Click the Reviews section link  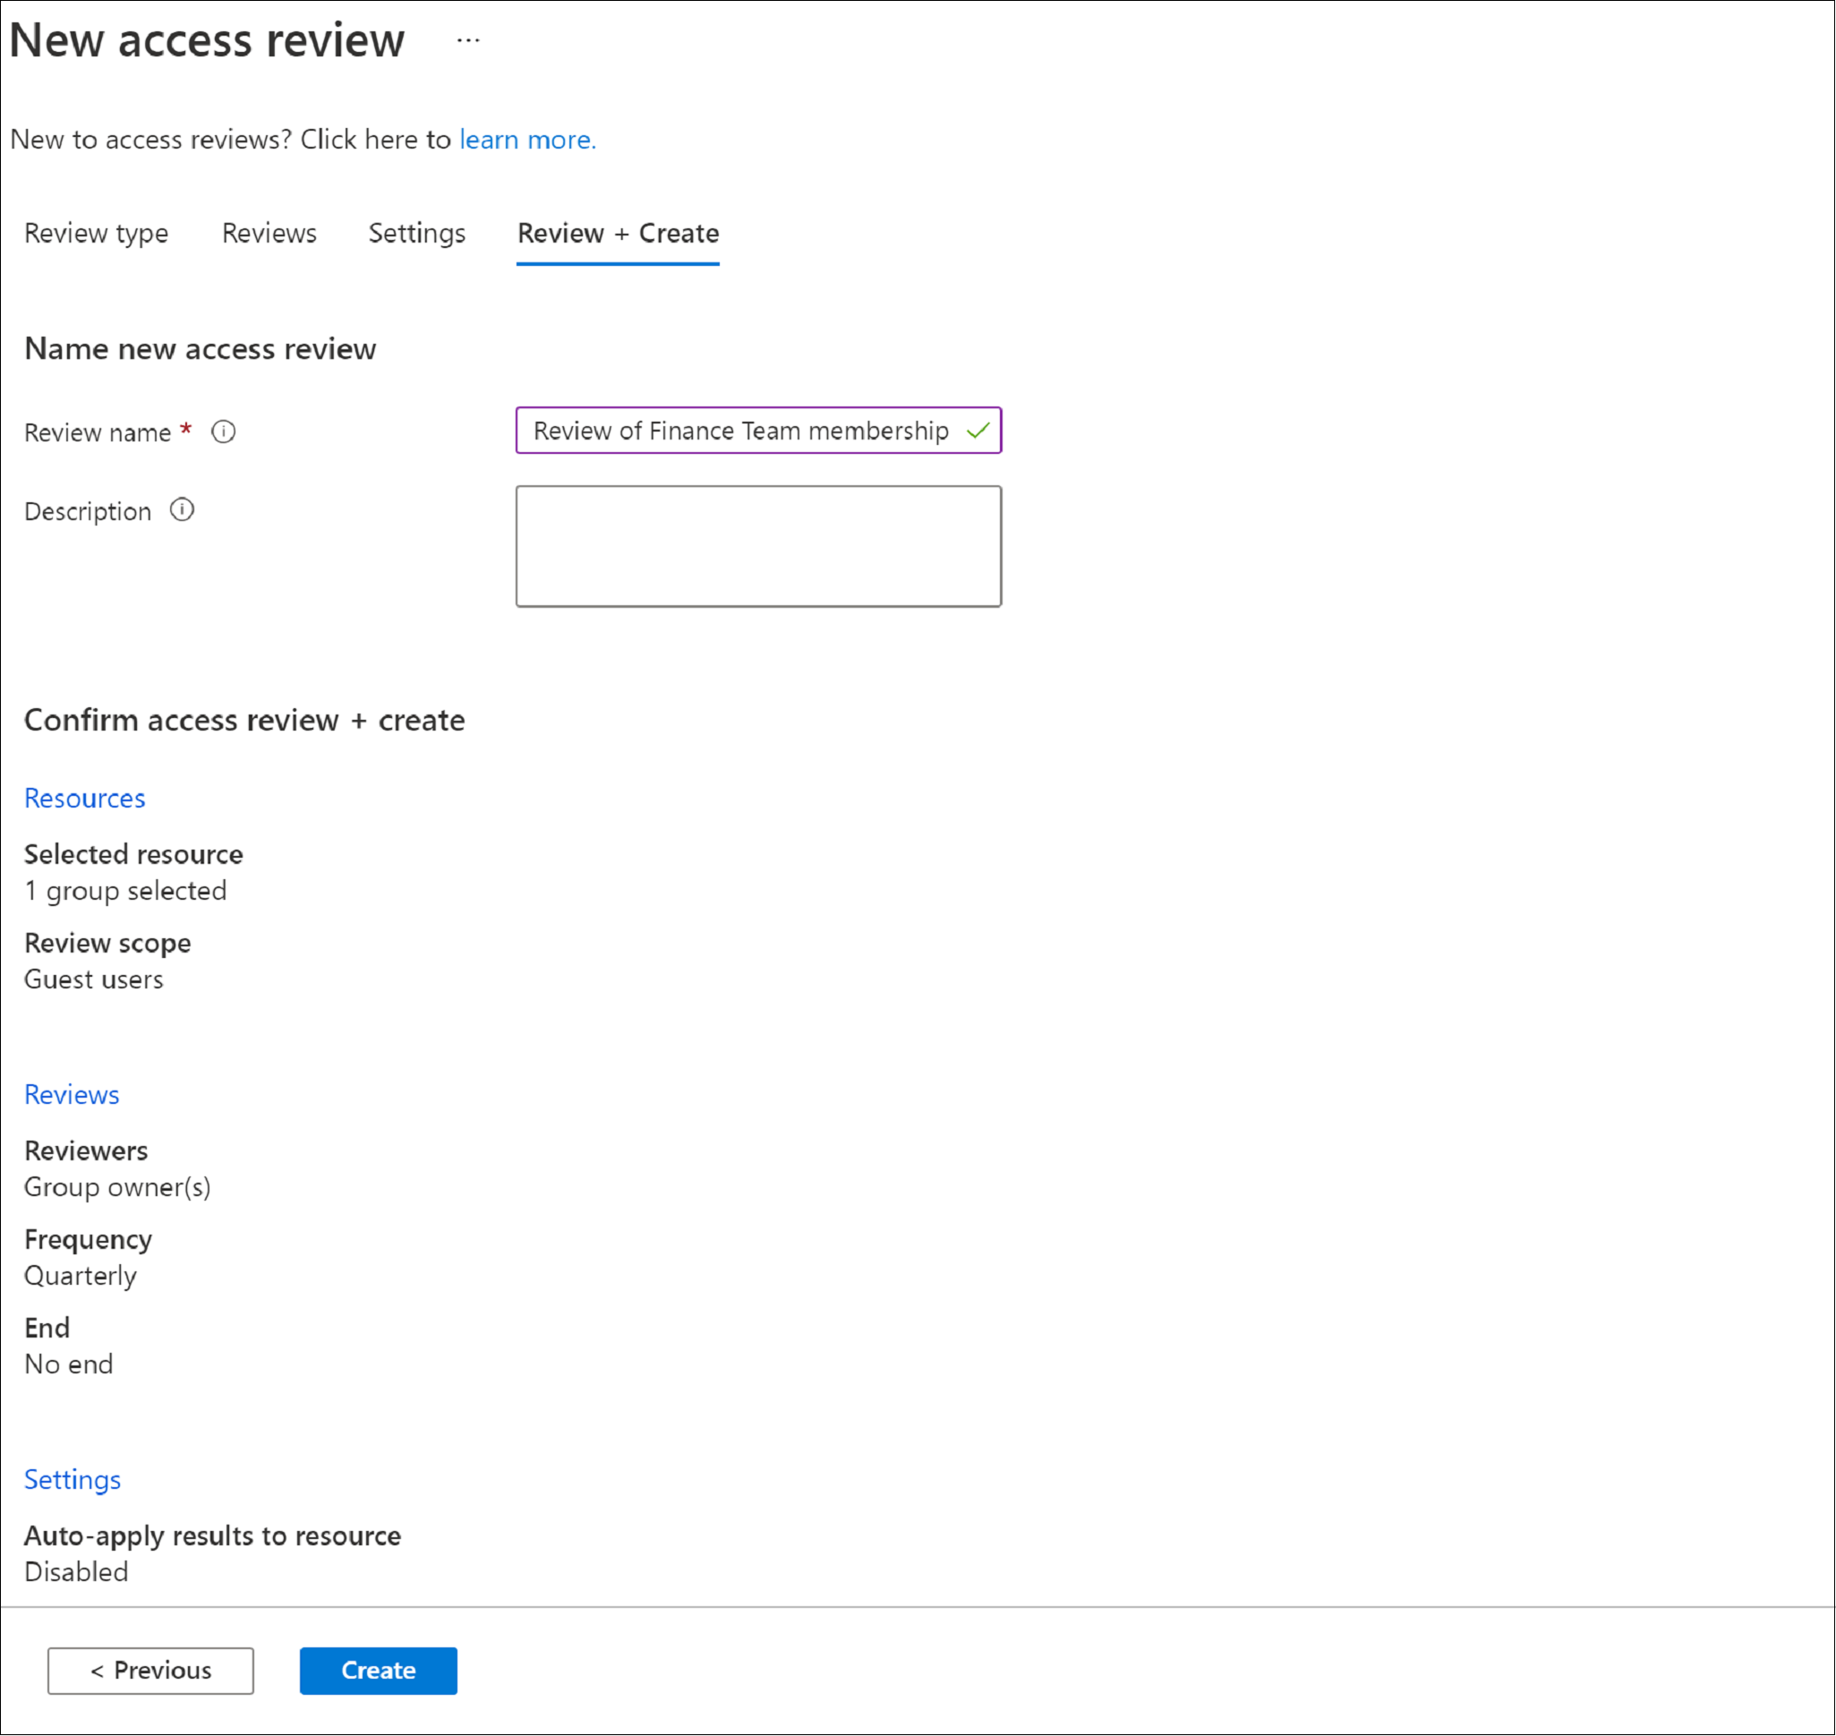pos(72,1091)
